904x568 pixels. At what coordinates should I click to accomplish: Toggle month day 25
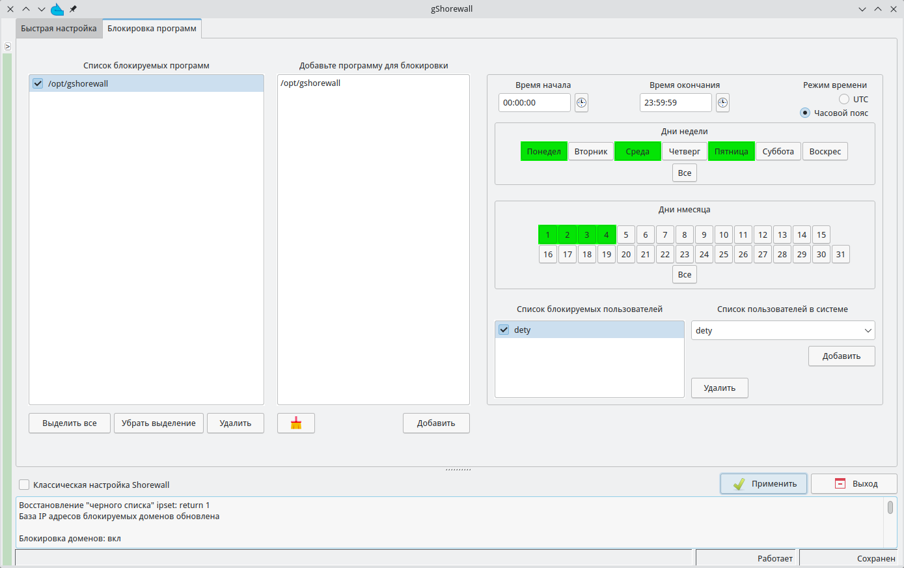tap(724, 255)
